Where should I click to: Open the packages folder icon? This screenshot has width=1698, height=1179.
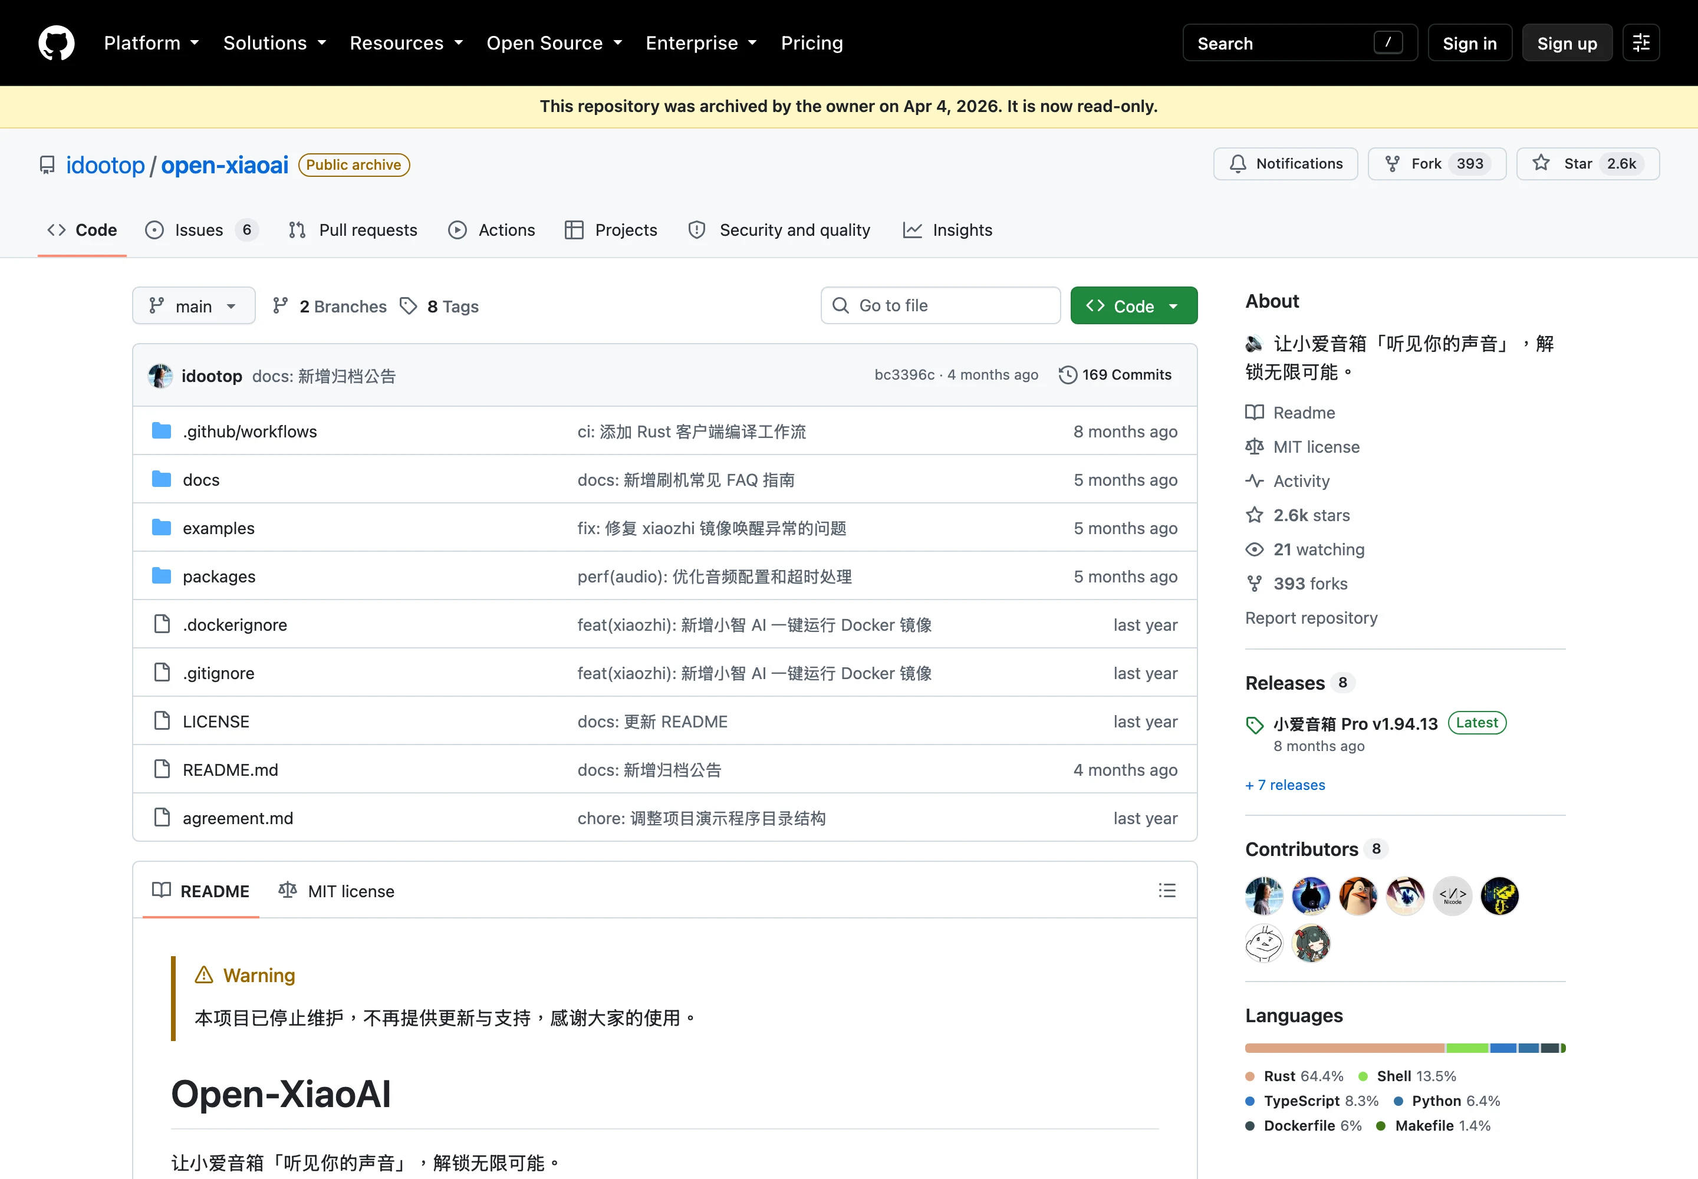161,576
